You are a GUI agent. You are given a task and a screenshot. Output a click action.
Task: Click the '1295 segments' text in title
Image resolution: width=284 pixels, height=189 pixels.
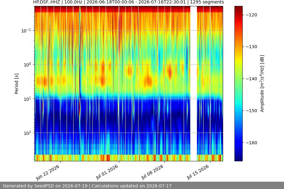point(207,2)
